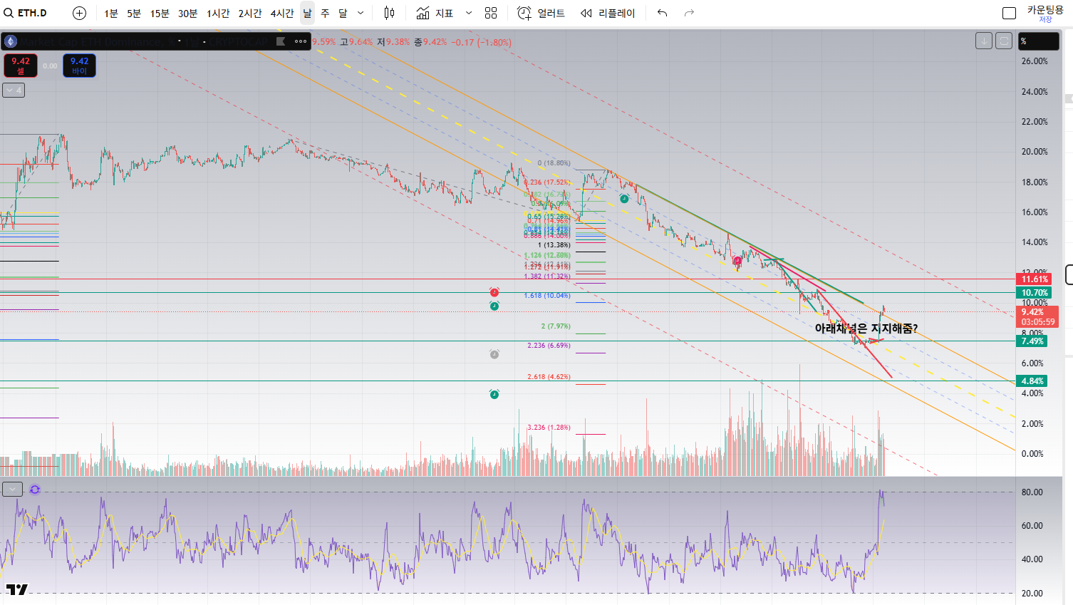Select the daily 날 timeframe
This screenshot has height=605, width=1073.
click(x=307, y=14)
